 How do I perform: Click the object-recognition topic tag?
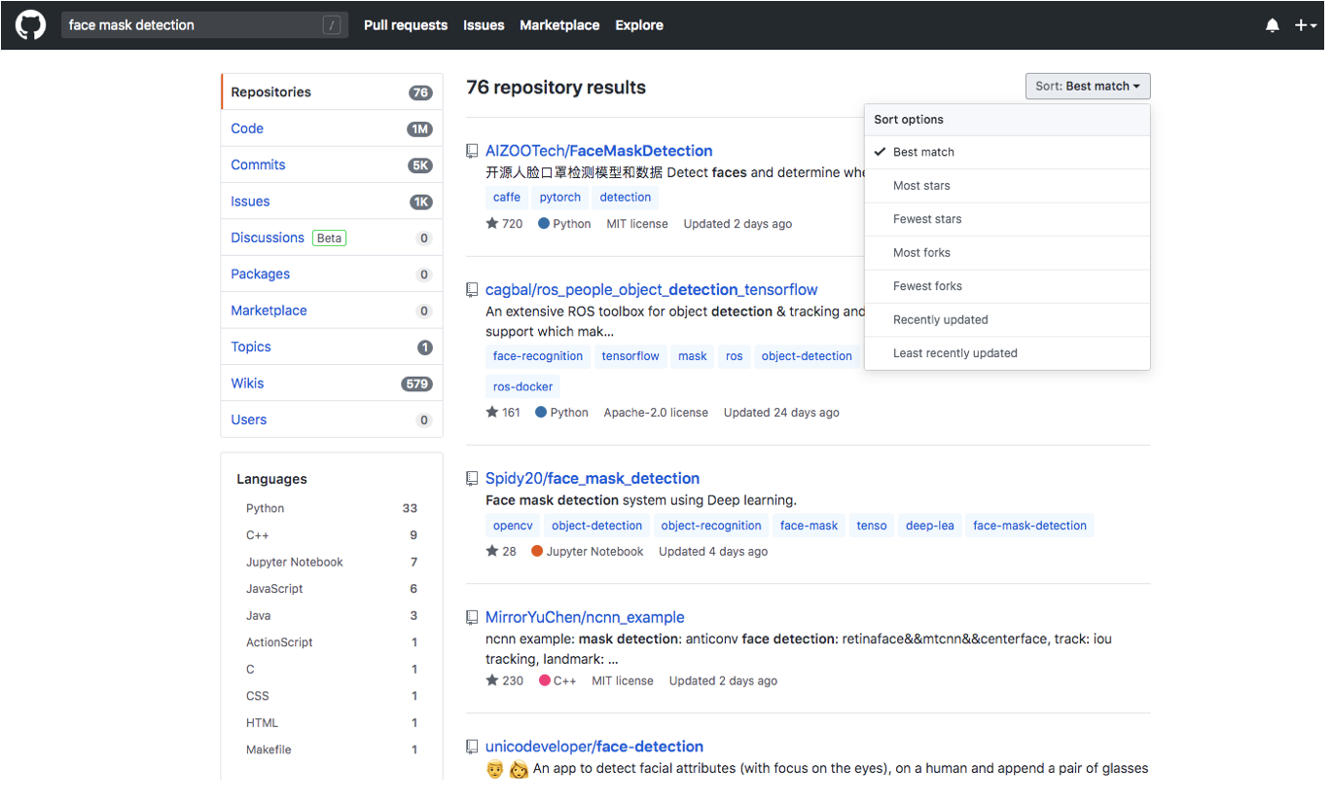(x=711, y=526)
